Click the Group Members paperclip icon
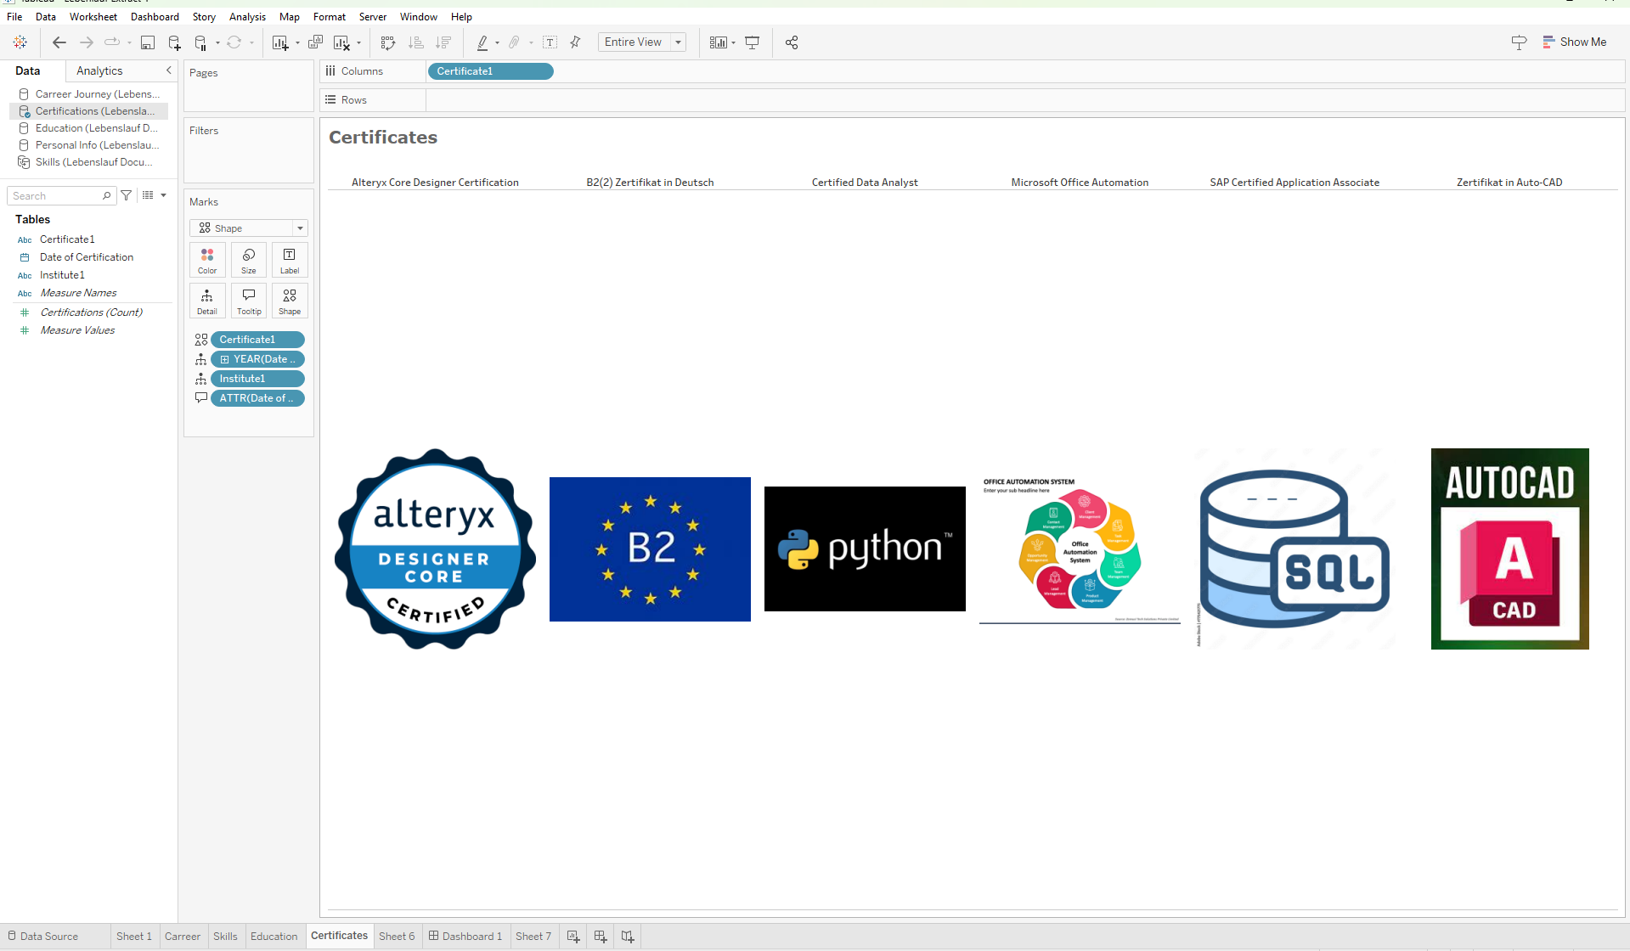Viewport: 1630px width, 951px height. click(x=514, y=42)
